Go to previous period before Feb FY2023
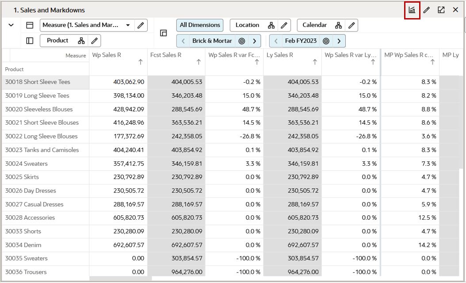Screen dimensions: 466x283 pos(276,41)
